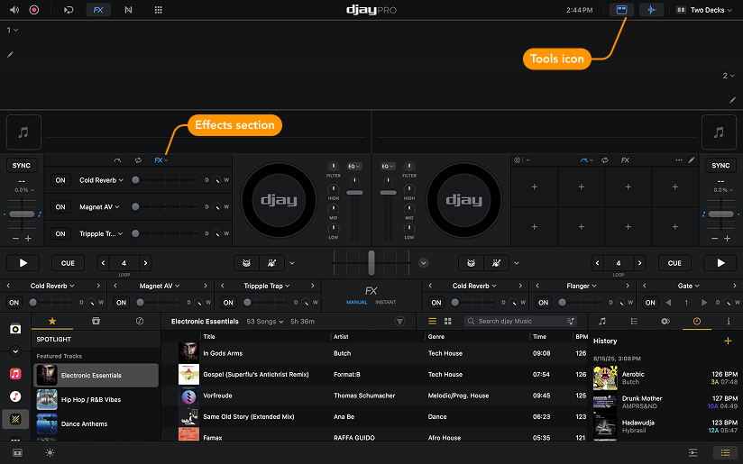Open the 53 Songs dropdown

pyautogui.click(x=265, y=321)
